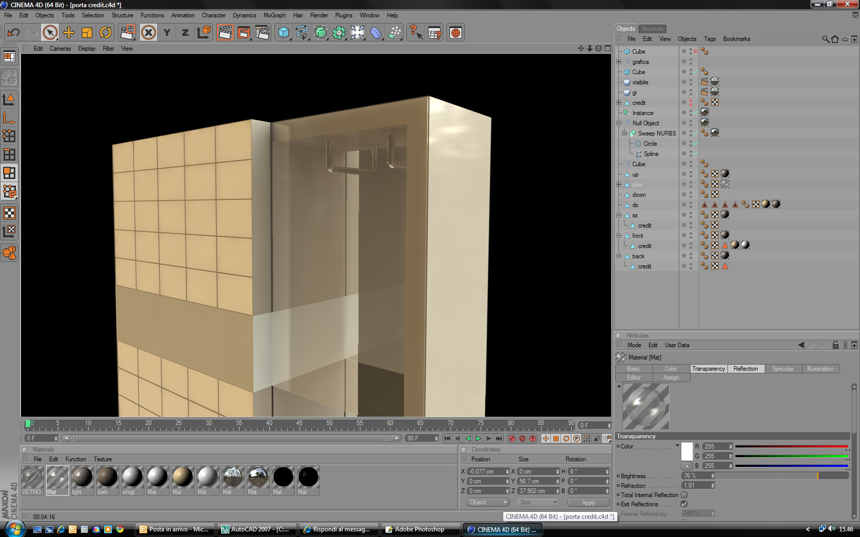Screen dimensions: 860x537
Task: Add a Cube primitive object
Action: 284,33
